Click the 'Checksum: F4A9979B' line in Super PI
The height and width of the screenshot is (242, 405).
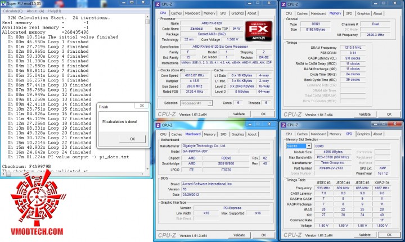point(26,167)
